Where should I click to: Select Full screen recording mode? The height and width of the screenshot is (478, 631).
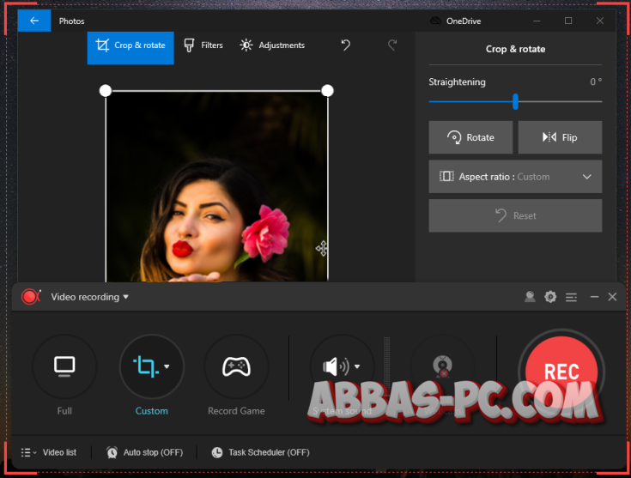pos(64,367)
